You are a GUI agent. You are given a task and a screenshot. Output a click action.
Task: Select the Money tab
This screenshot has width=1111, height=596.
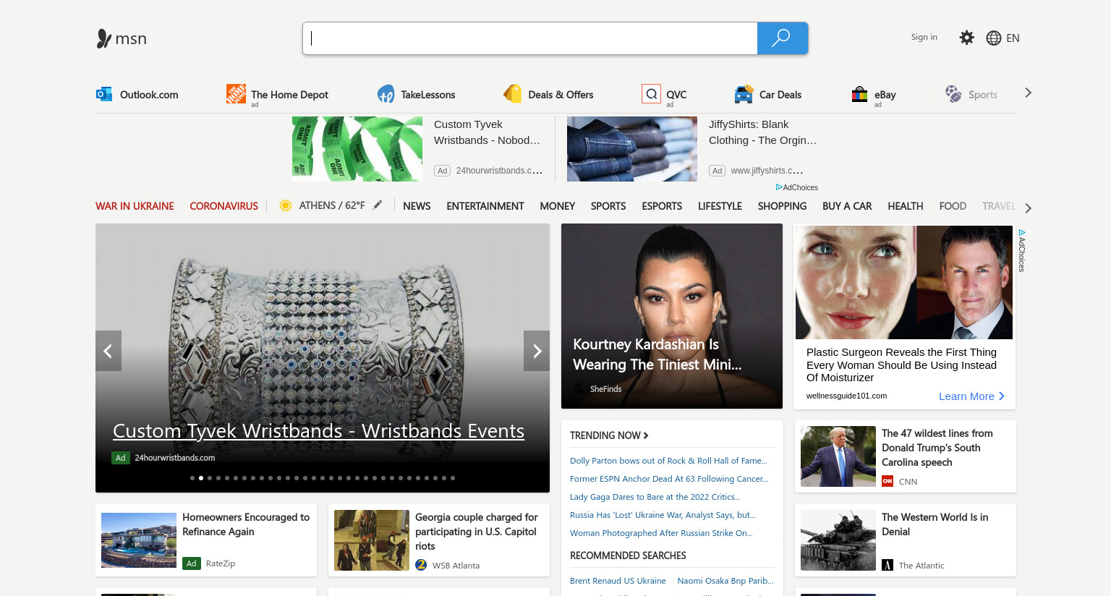558,206
